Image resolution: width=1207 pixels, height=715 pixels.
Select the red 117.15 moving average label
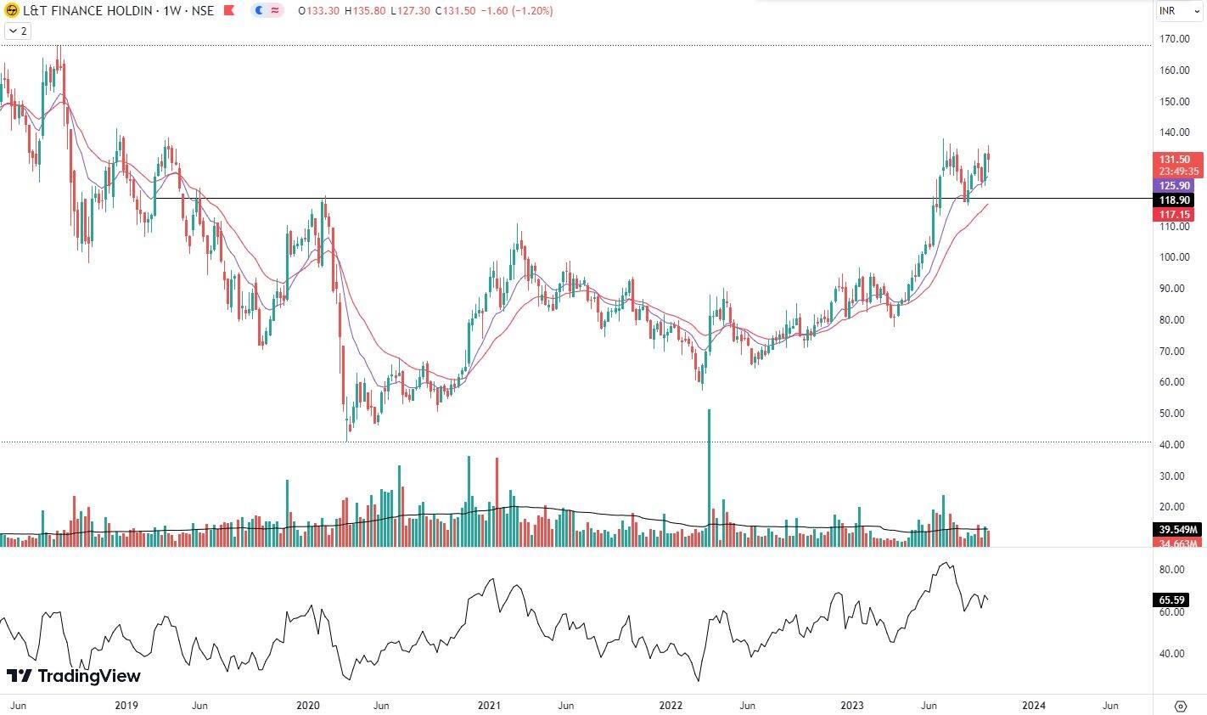tap(1174, 216)
